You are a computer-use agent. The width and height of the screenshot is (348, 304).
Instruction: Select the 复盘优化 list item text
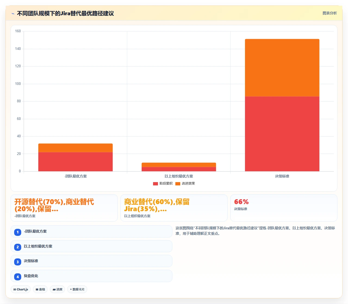[31, 276]
